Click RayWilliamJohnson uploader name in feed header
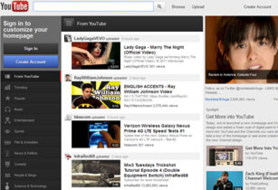278x190 pixels. 93,78
